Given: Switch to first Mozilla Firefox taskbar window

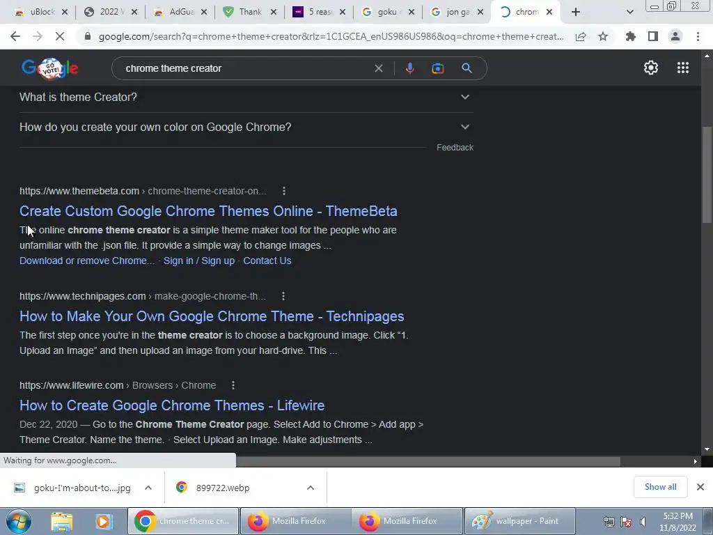Looking at the screenshot, I should 296,521.
